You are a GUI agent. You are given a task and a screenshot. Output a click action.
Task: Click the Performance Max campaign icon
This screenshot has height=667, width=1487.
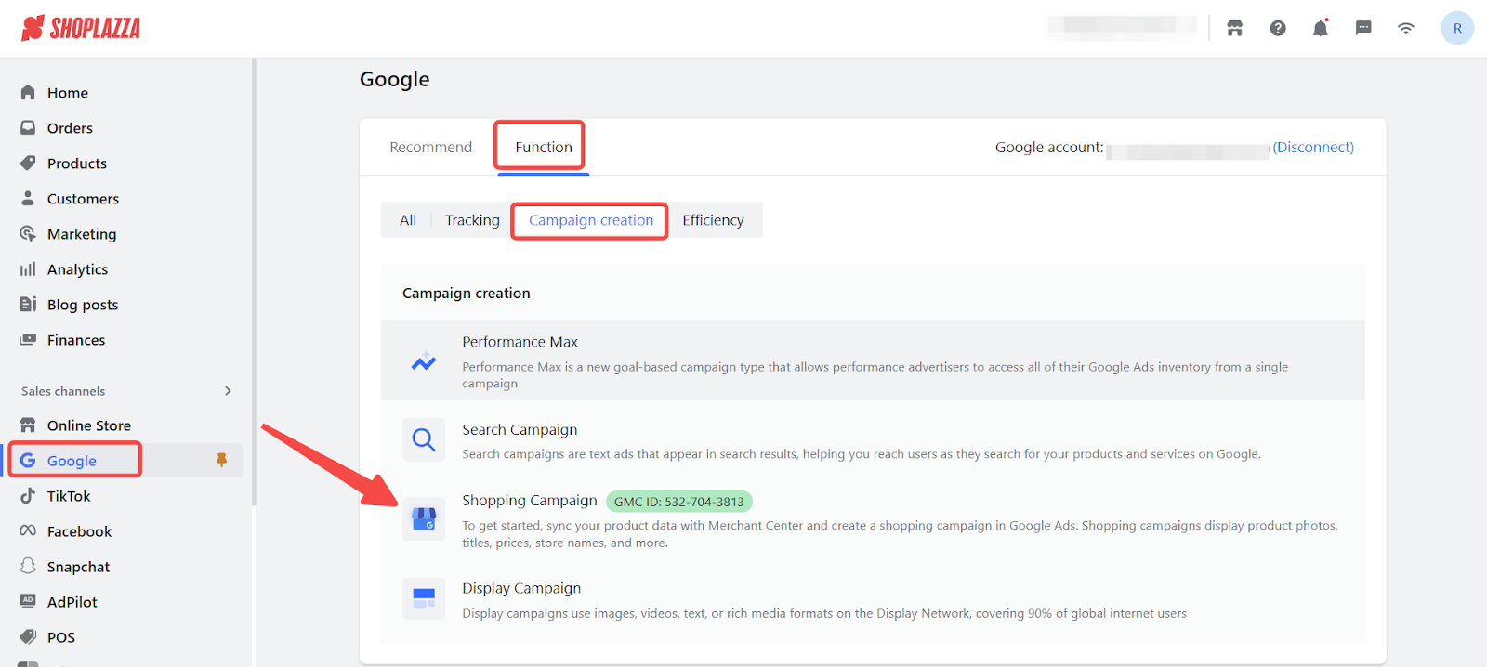tap(424, 361)
